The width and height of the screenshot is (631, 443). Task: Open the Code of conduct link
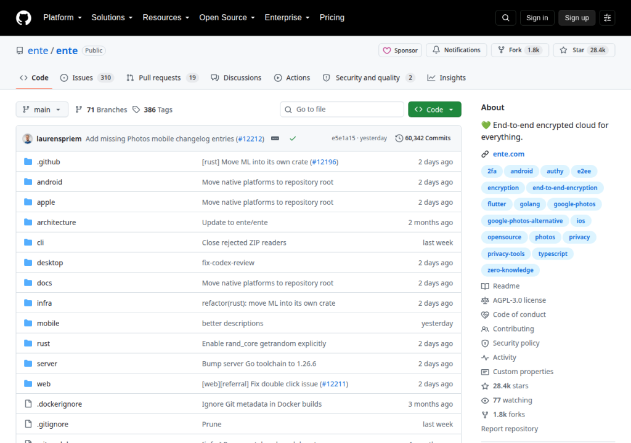click(519, 315)
